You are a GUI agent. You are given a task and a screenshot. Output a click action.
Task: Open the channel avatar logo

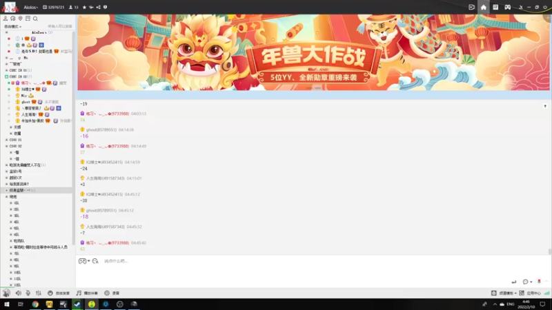click(x=10, y=7)
